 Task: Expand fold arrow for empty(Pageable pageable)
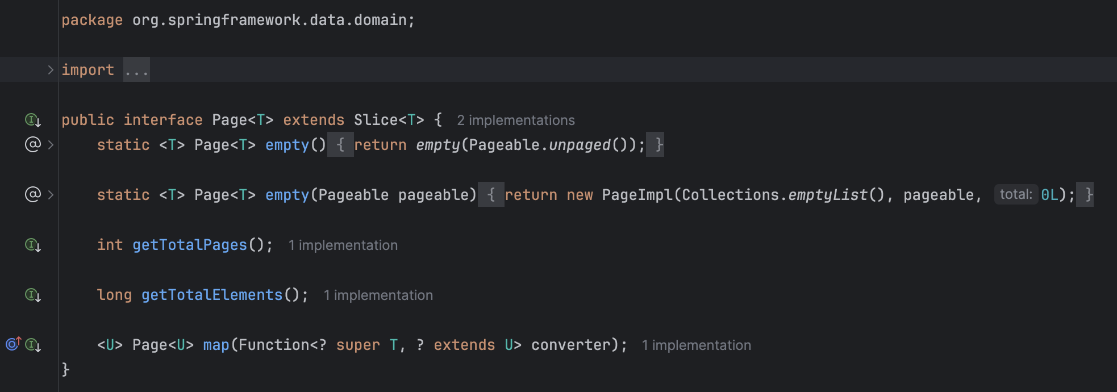[51, 195]
